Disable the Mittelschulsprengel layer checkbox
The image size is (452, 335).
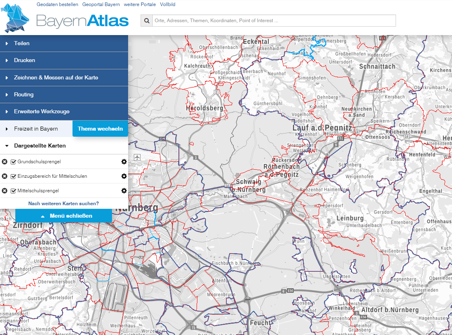pos(13,191)
